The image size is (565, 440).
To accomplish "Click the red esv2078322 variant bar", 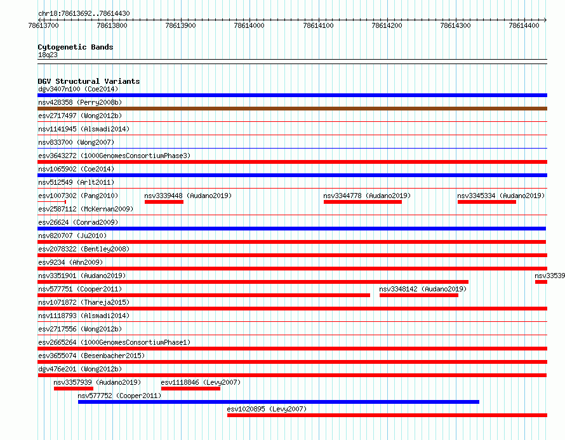I will (x=292, y=255).
